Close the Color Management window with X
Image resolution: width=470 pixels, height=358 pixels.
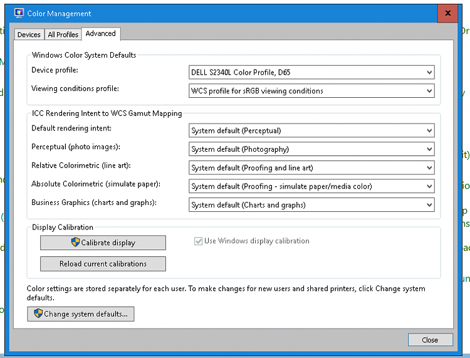[x=447, y=13]
